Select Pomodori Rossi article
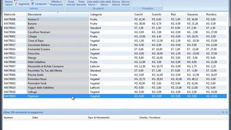The width and height of the screenshot is (231, 130). point(37,79)
